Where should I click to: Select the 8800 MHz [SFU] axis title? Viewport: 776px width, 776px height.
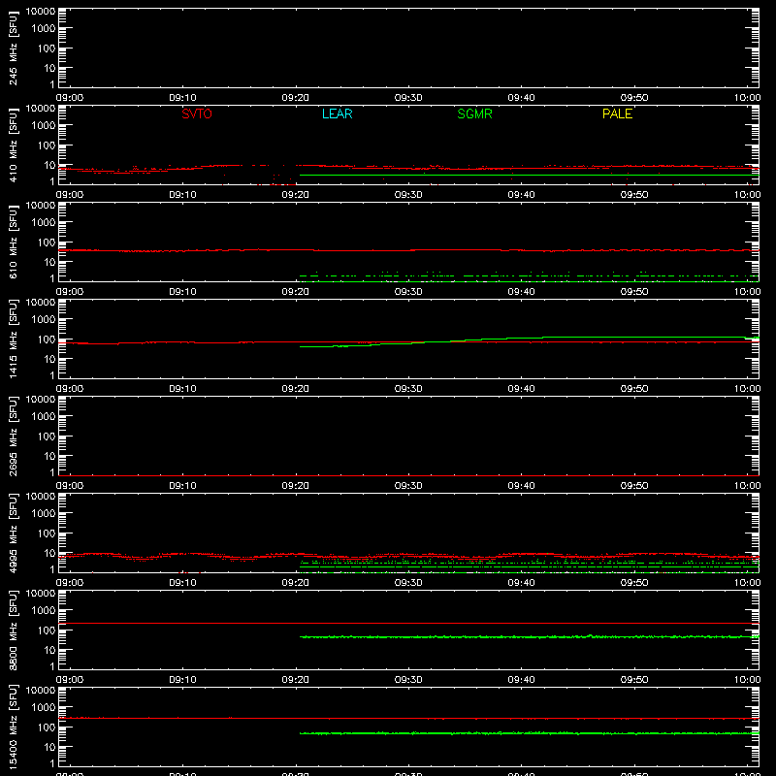click(x=13, y=630)
